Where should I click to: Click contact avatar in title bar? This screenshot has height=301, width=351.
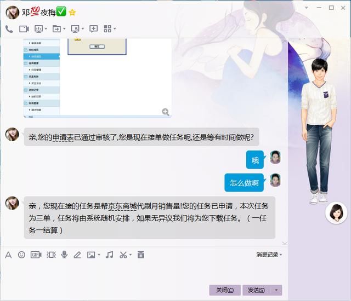tap(12, 13)
